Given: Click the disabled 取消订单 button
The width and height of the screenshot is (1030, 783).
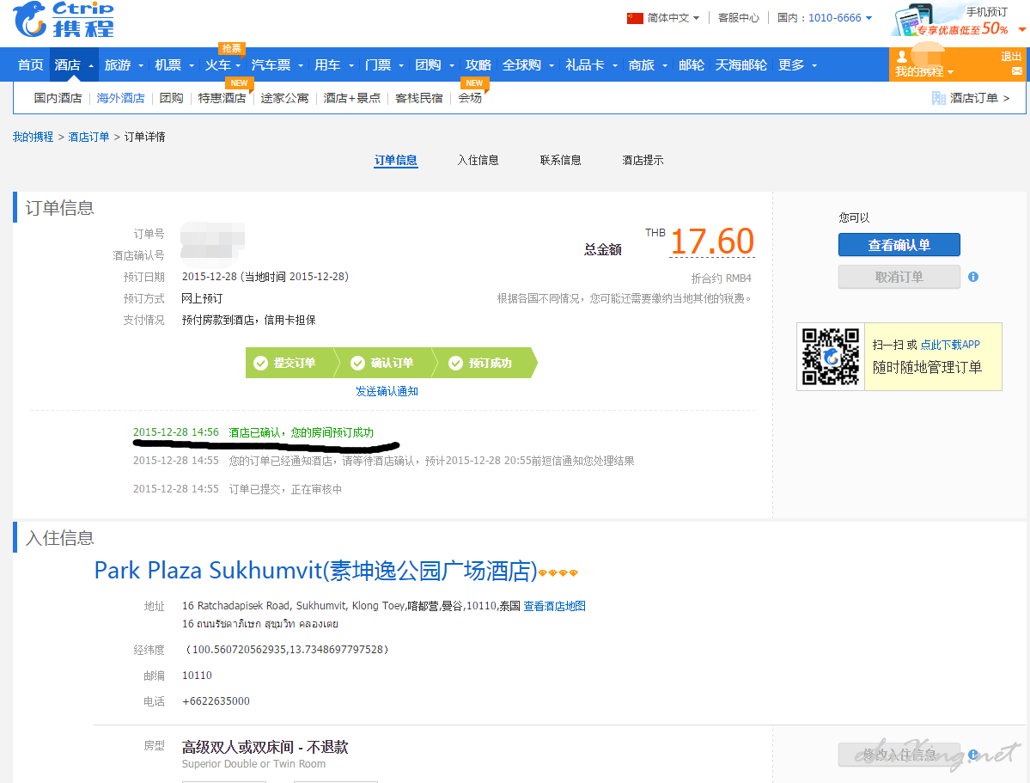Looking at the screenshot, I should coord(899,277).
